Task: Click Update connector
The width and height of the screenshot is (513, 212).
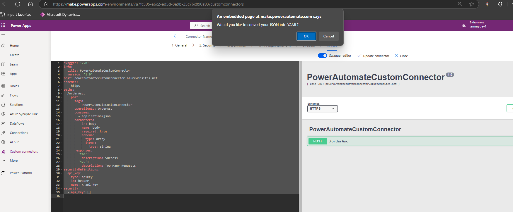Action: pos(373,56)
